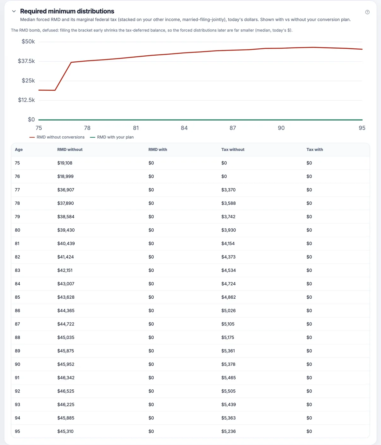Image resolution: width=381 pixels, height=445 pixels.
Task: Click the Required minimum distributions heading
Action: pyautogui.click(x=67, y=11)
